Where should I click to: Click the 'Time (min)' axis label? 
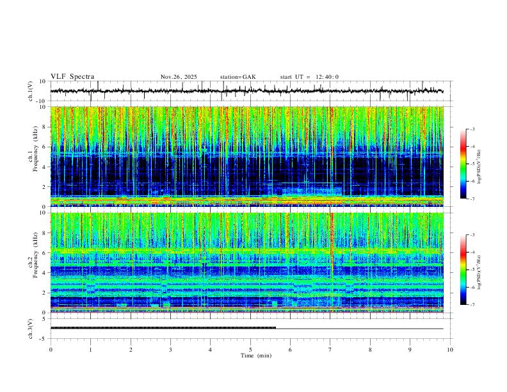click(256, 355)
